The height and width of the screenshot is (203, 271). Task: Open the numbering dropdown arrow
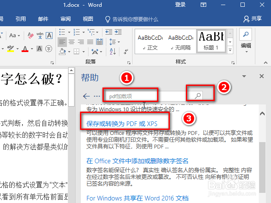(83, 32)
